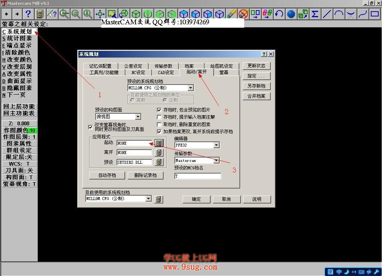Screen dimensions: 382x276
Task: Enable 取档时, 删除重复的图素 checkbox
Action: click(159, 125)
